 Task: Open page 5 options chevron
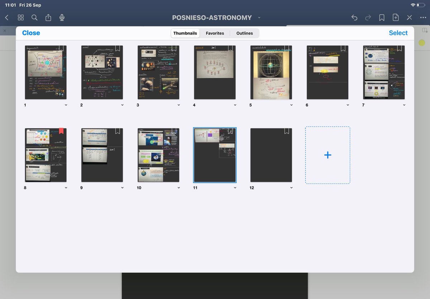[x=291, y=105]
